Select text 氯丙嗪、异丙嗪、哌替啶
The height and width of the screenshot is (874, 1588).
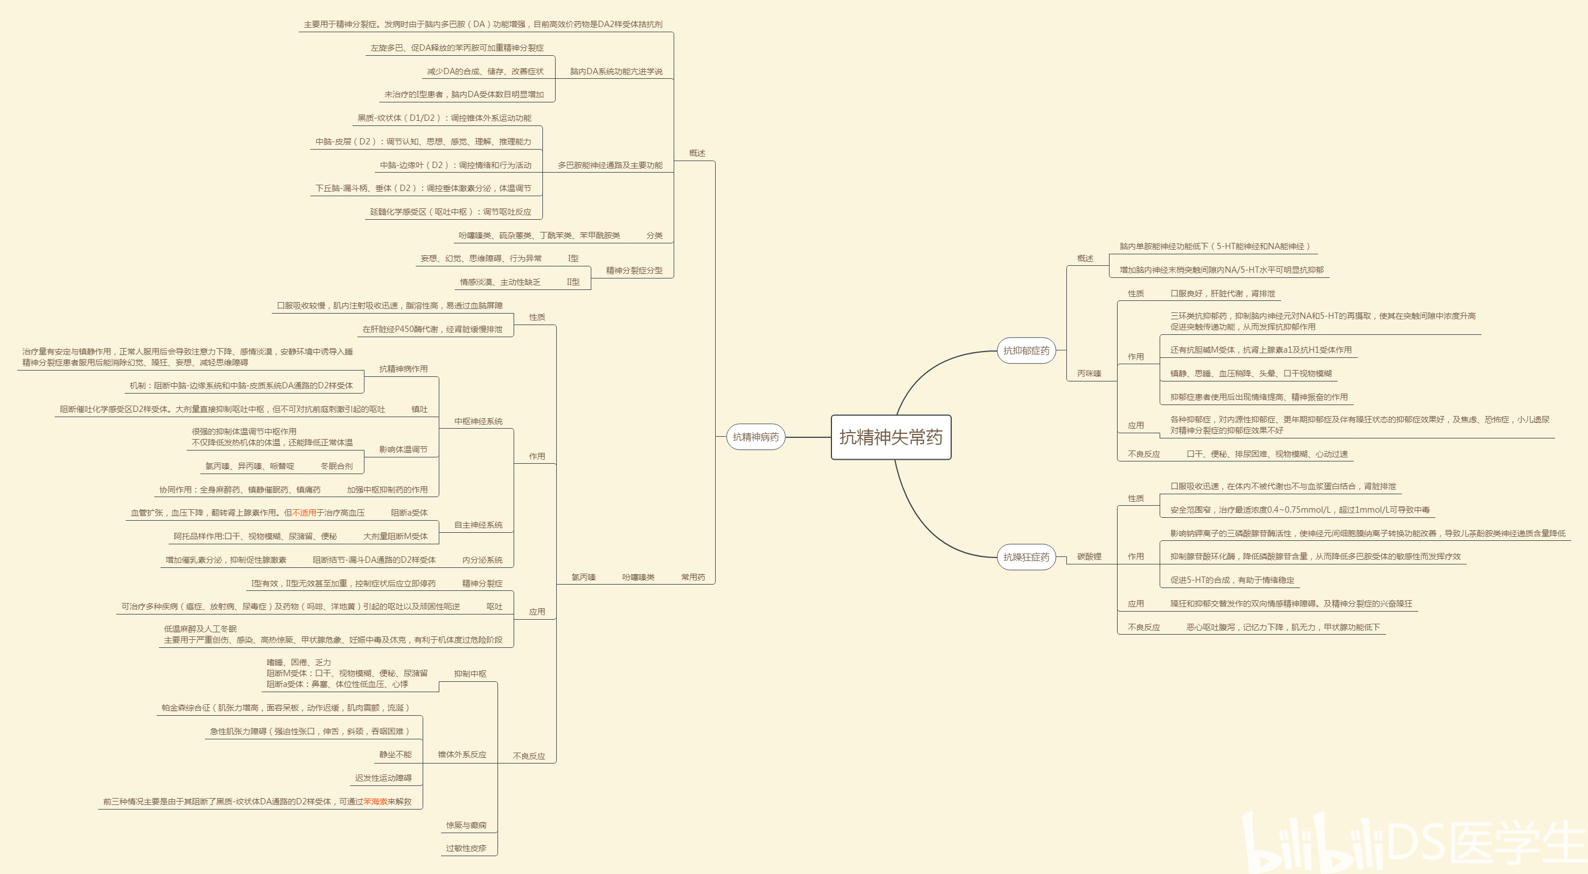click(250, 466)
